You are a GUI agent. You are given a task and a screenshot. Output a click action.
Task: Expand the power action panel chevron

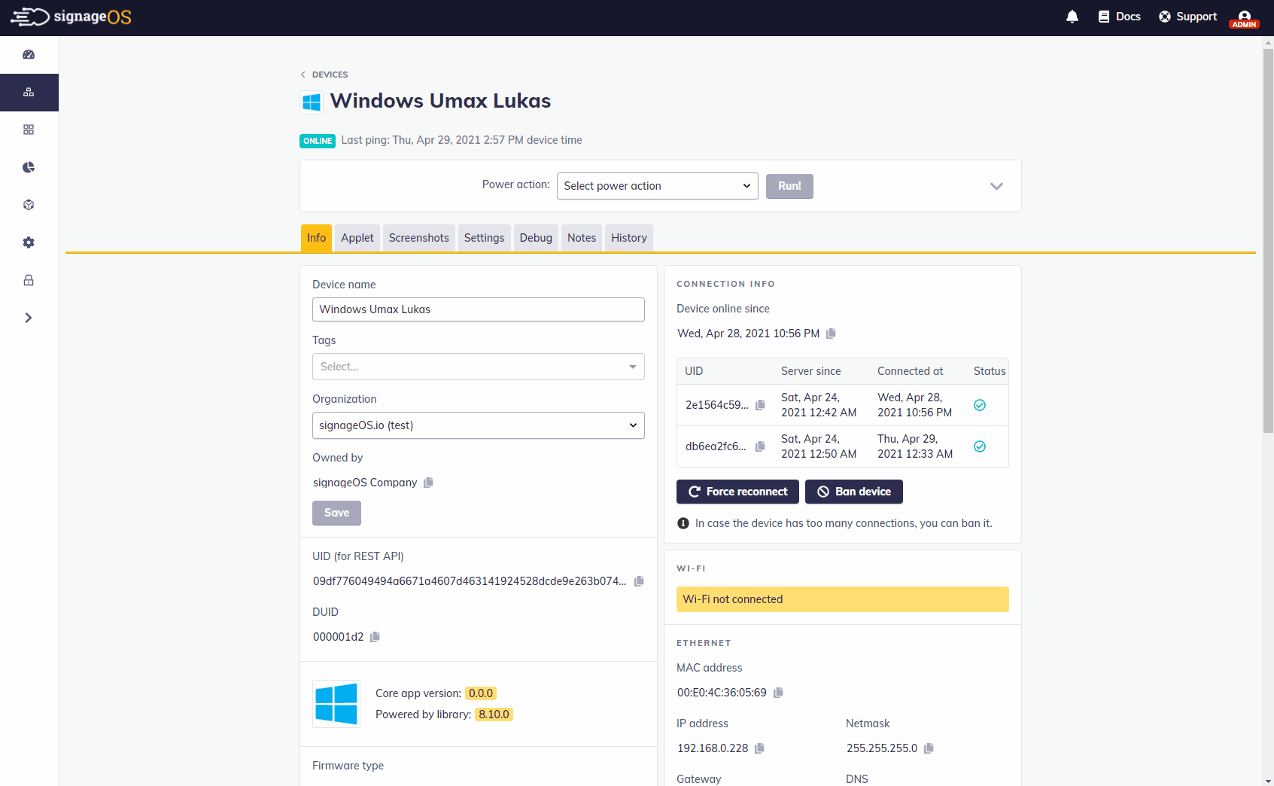pos(996,186)
